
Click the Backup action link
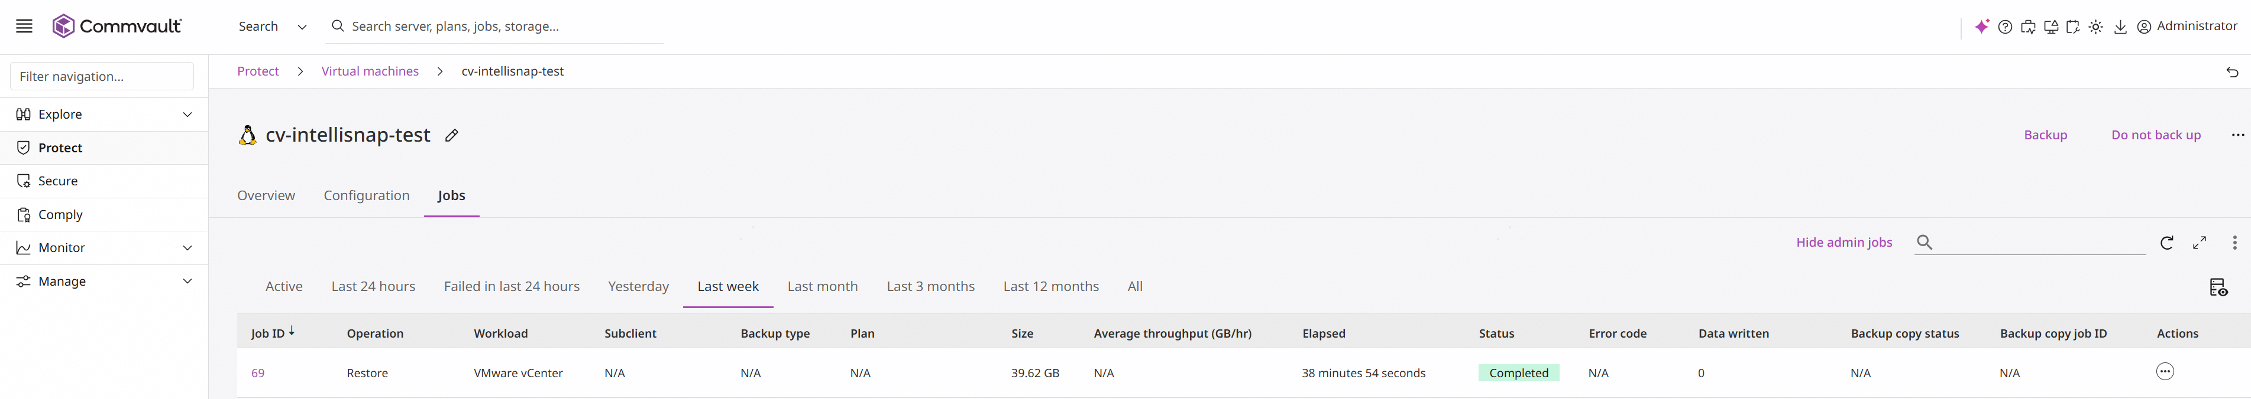[2045, 135]
